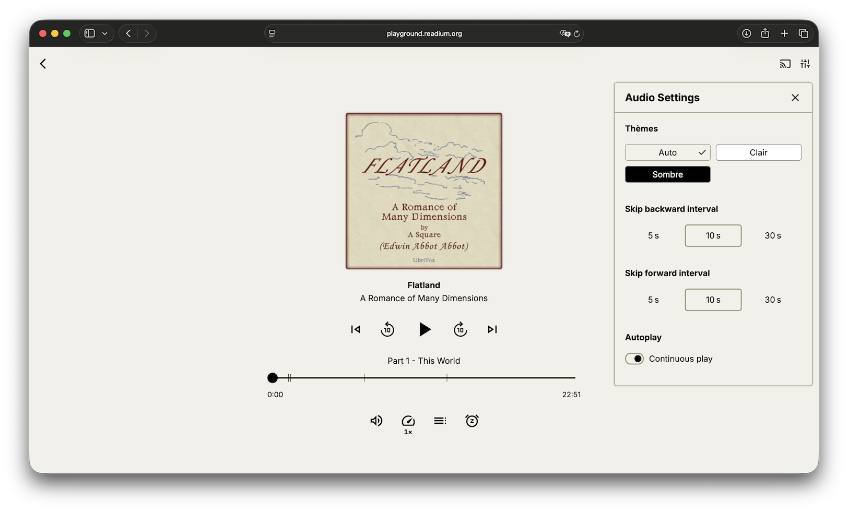
Task: Open the sleep timer
Action: 472,421
